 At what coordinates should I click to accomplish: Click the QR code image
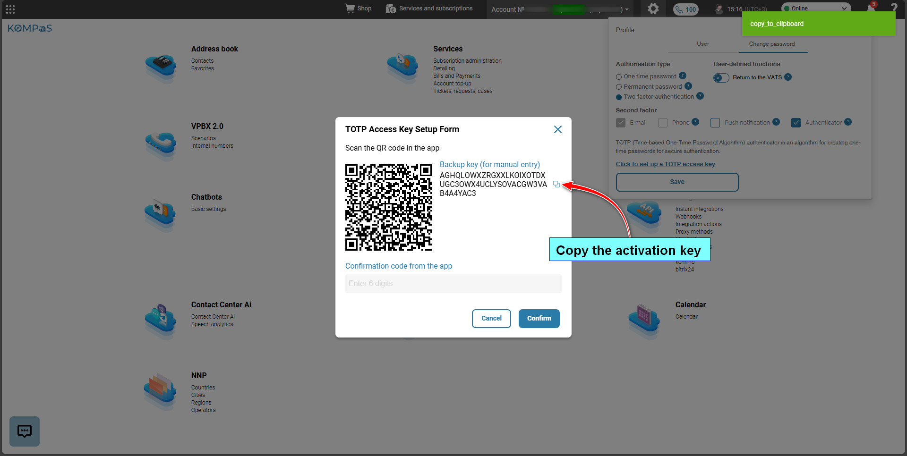(x=389, y=207)
